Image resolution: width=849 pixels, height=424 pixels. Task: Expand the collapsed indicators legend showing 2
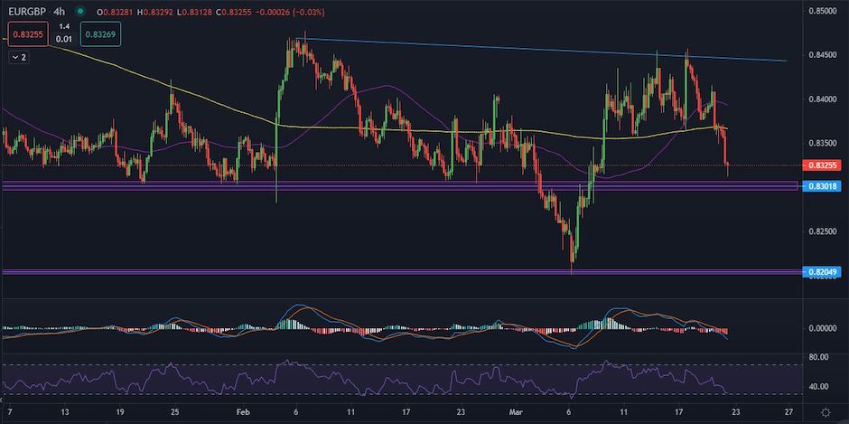click(x=19, y=57)
